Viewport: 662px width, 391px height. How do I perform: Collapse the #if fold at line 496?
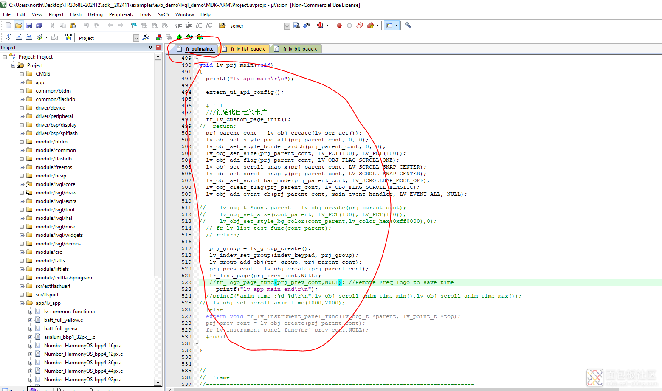click(196, 106)
